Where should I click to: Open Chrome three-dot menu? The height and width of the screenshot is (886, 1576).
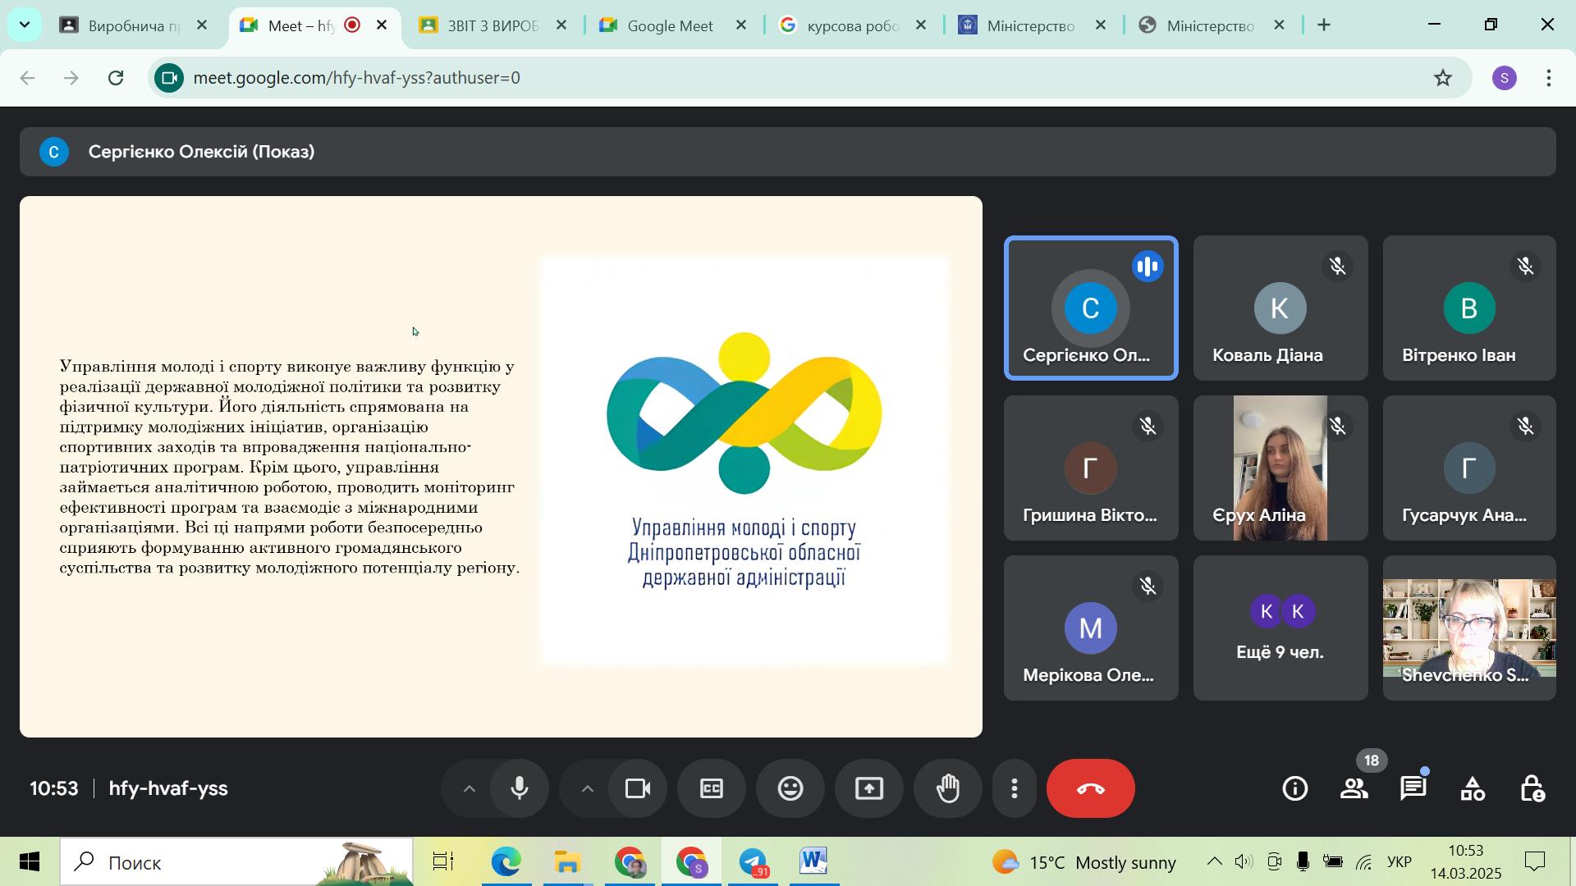tap(1549, 78)
